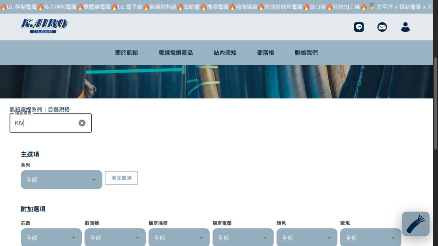Focus the 搜尋產品 search input
This screenshot has width=438, height=246.
pyautogui.click(x=46, y=123)
